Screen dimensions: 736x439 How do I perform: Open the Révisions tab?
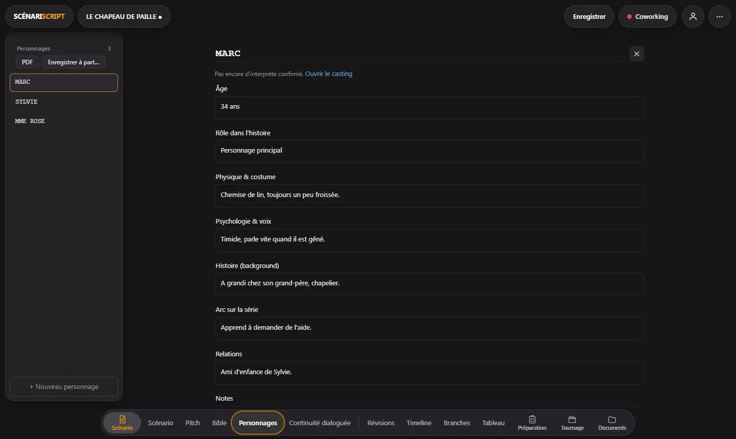pos(381,423)
